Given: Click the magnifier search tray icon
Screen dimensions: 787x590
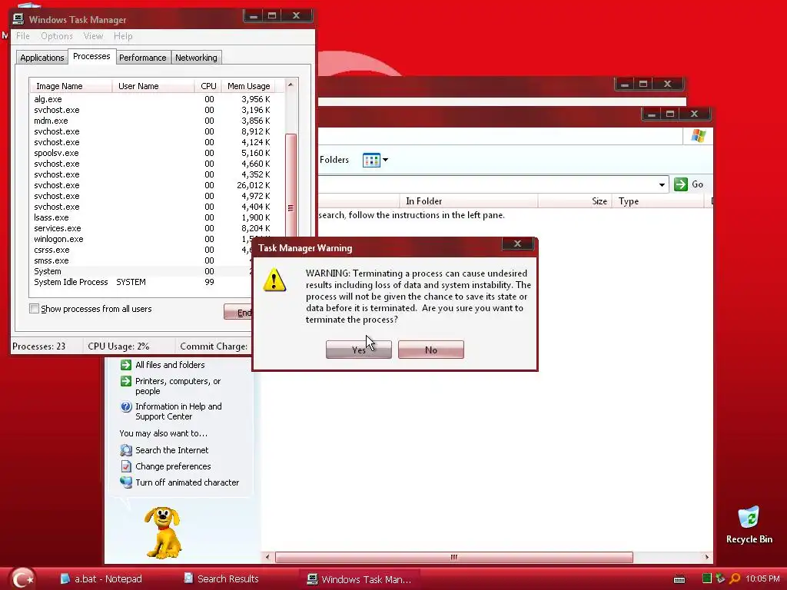Looking at the screenshot, I should tap(735, 578).
